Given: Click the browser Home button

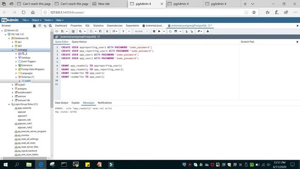Looking at the screenshot, I should [33, 13].
